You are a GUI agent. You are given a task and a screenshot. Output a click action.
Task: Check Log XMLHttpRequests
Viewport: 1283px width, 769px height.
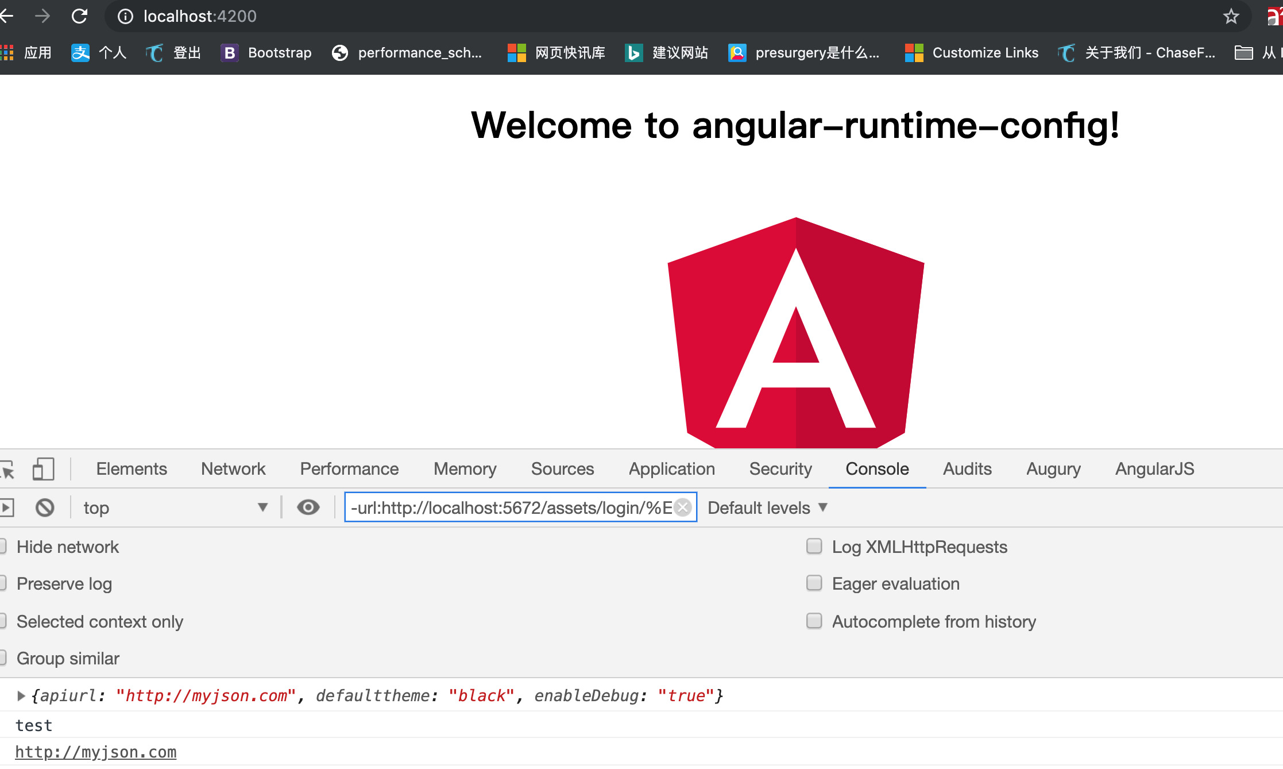tap(814, 546)
